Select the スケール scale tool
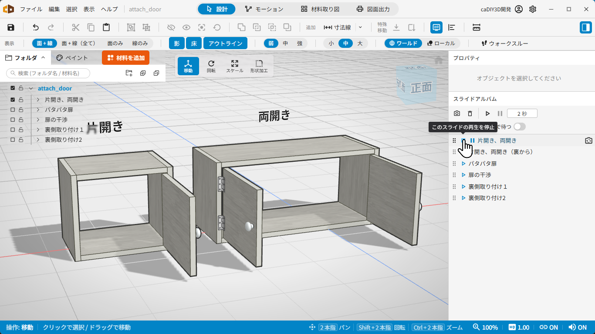This screenshot has height=334, width=595. pos(235,66)
